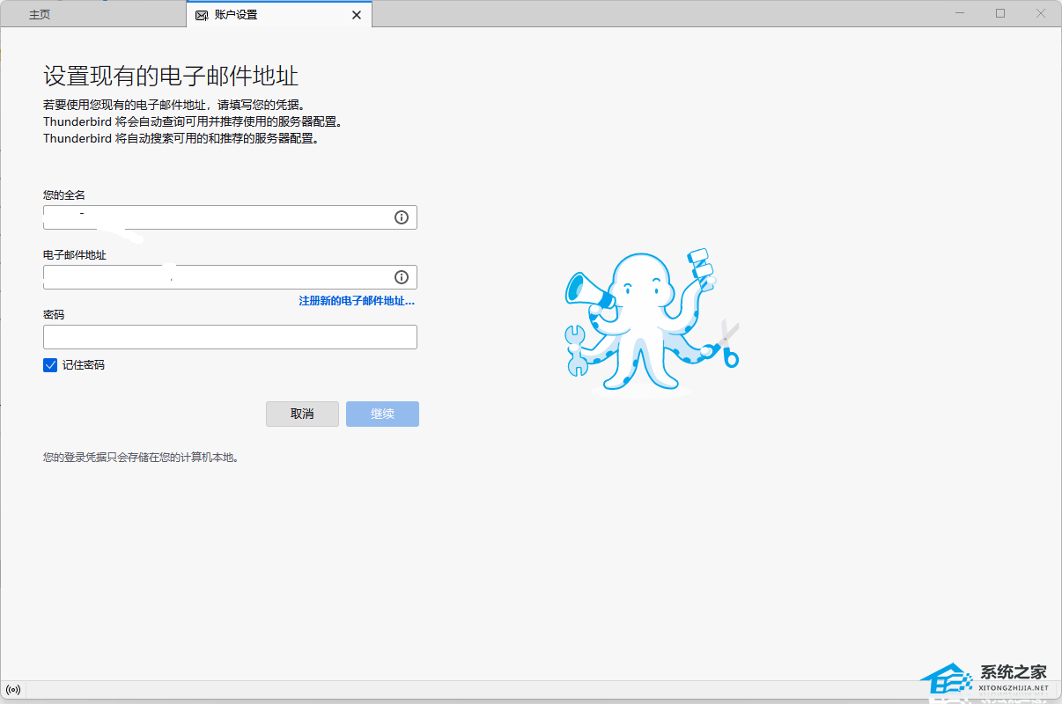Focus the 您的全名 input field
1062x704 pixels.
coord(230,217)
